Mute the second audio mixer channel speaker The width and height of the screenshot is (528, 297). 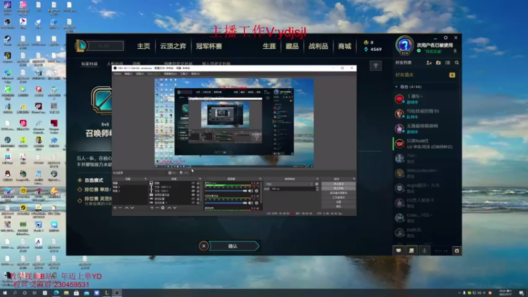tap(251, 203)
